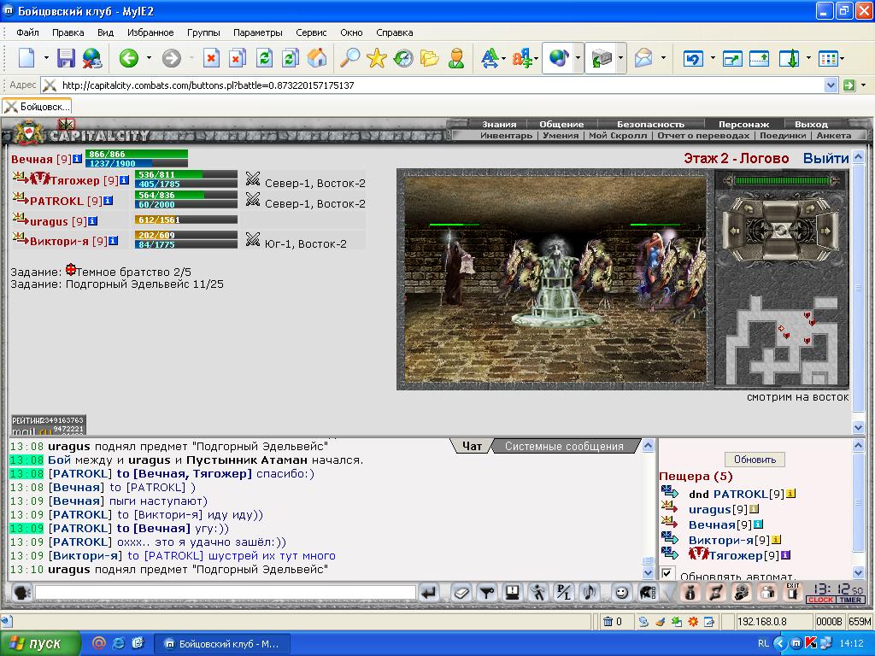Open dropdown next to Undo closed tab icon
The width and height of the screenshot is (875, 656).
point(713,58)
